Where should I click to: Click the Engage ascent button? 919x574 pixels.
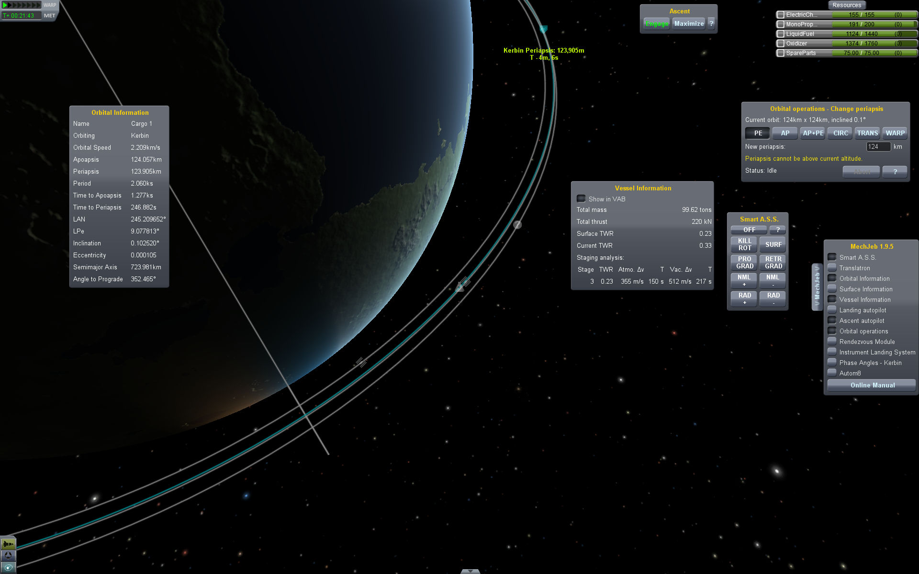[657, 23]
